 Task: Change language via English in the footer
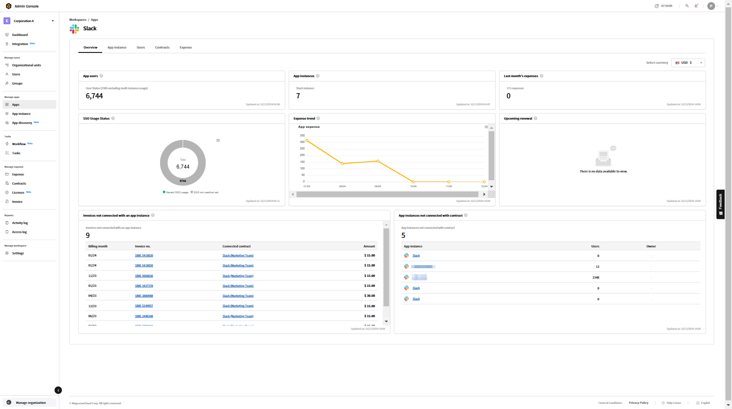[703, 403]
